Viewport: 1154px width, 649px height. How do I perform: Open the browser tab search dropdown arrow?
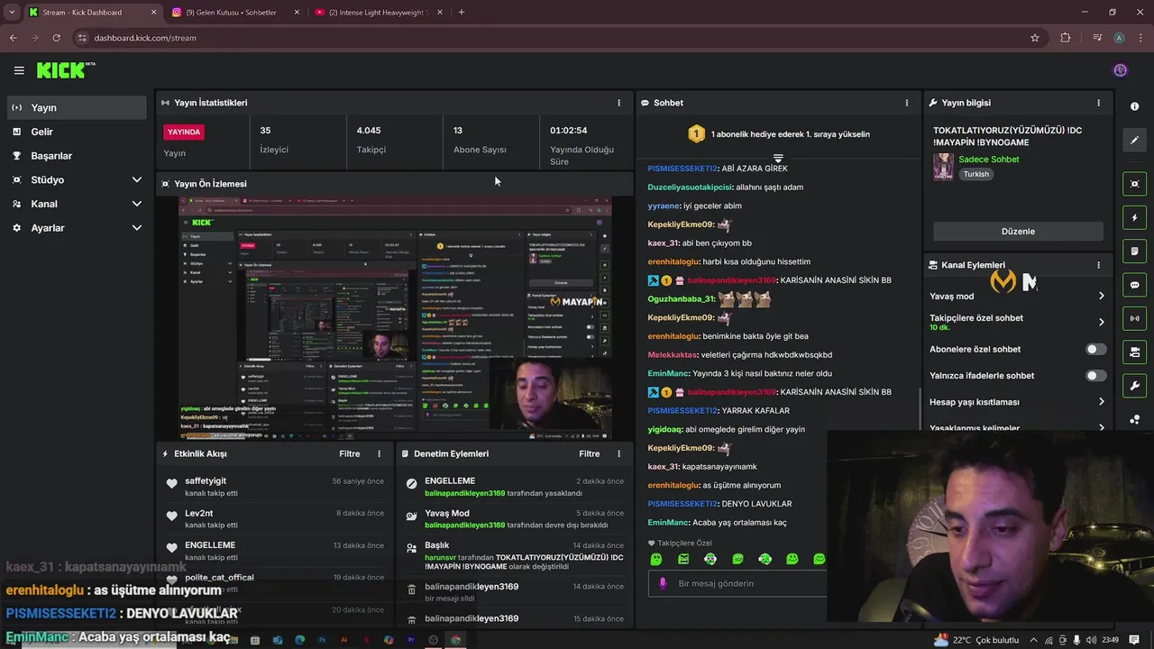point(12,13)
